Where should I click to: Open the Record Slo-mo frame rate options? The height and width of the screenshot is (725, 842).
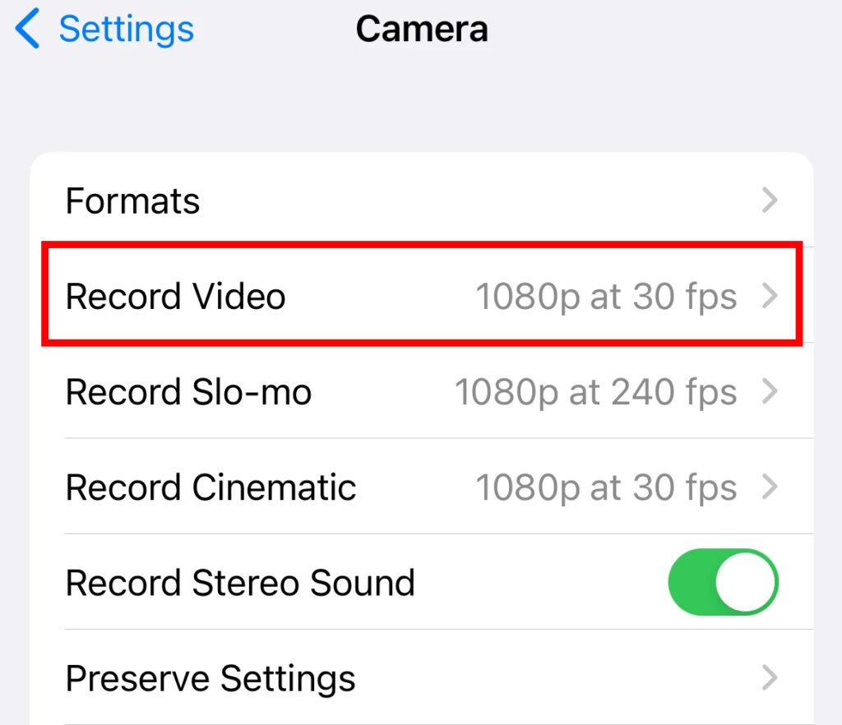(411, 392)
